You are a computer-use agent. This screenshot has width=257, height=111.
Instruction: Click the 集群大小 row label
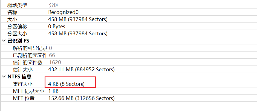23,84
